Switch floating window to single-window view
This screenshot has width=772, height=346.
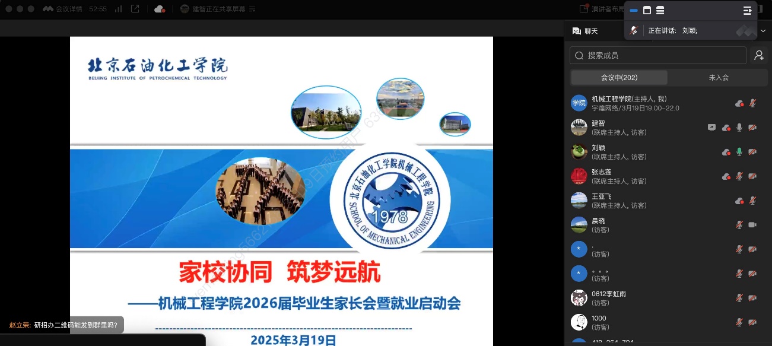pyautogui.click(x=647, y=11)
